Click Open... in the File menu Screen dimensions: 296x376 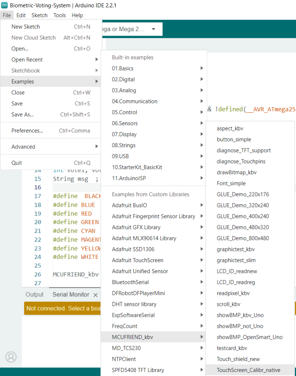[x=51, y=49]
